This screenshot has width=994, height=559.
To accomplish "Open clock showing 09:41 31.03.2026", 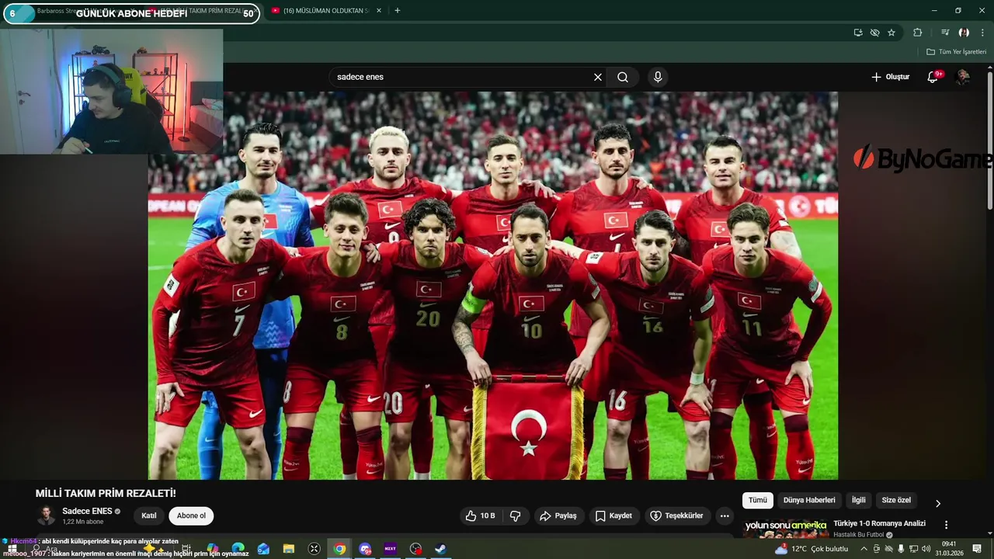I will point(949,549).
